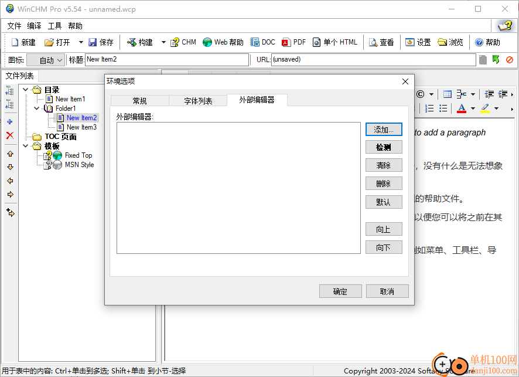
Task: Click the 检测 button
Action: (384, 147)
